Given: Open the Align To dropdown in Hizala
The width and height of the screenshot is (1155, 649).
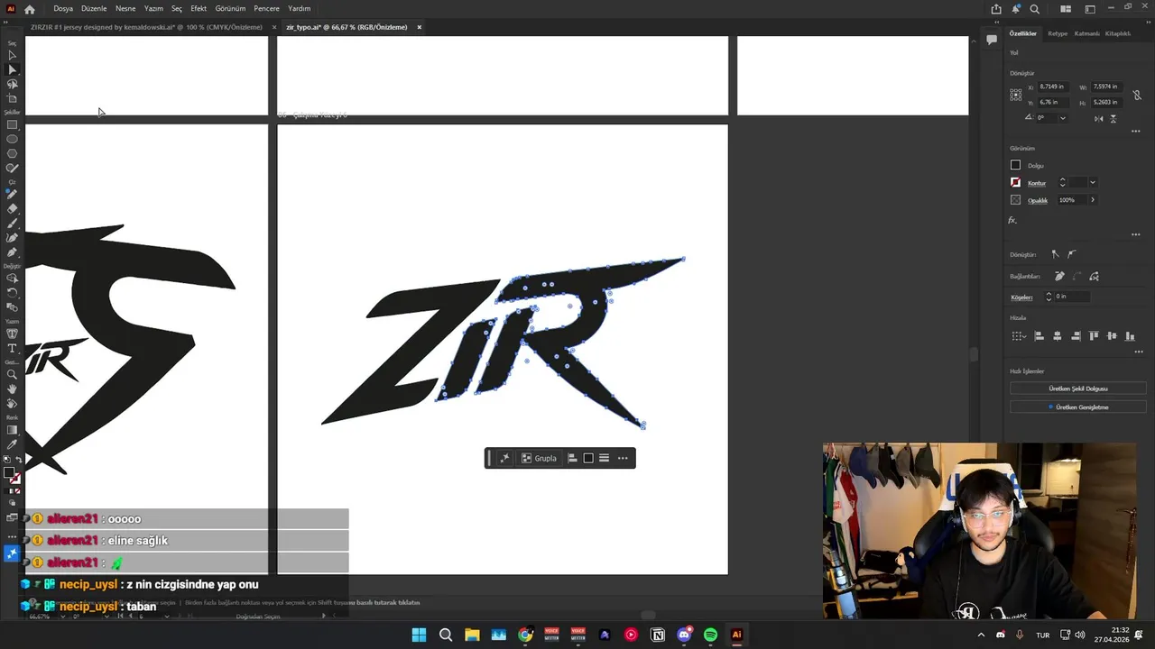Looking at the screenshot, I should tap(1019, 336).
